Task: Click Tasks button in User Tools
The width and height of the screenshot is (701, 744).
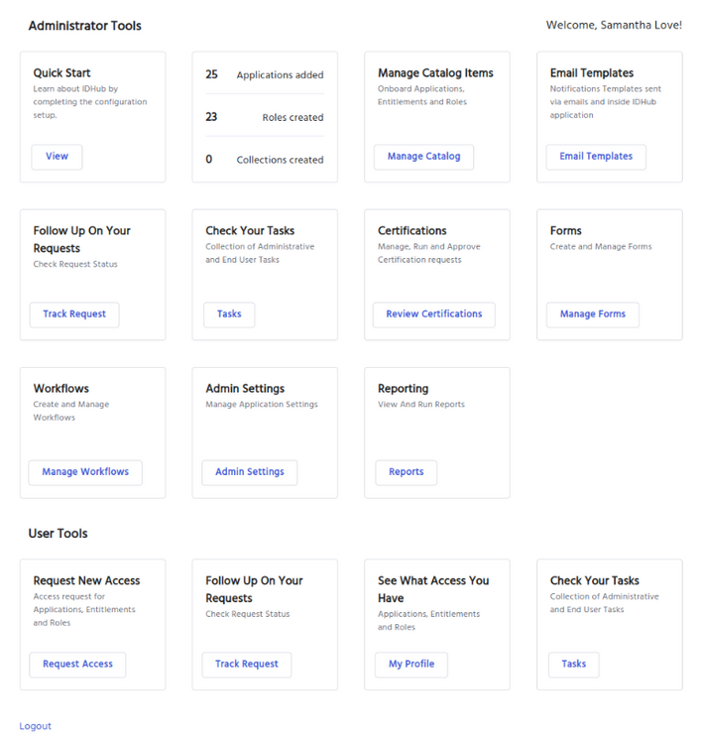Action: (573, 665)
